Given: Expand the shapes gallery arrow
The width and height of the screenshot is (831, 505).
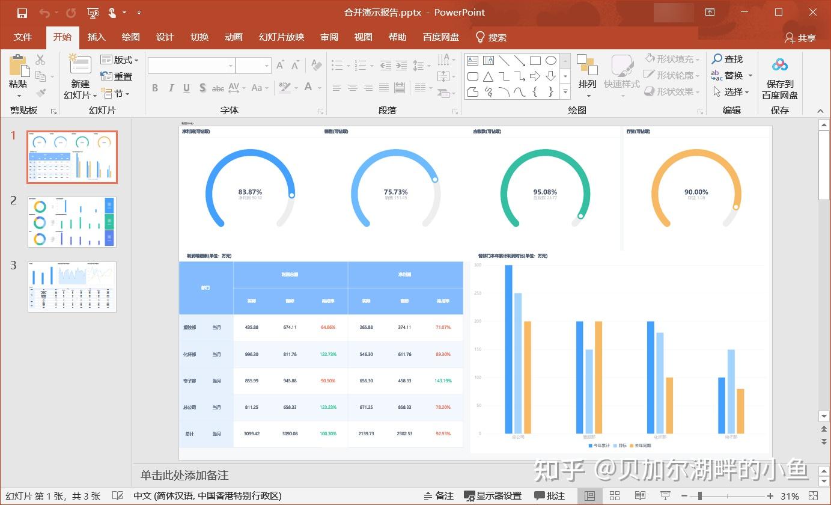Looking at the screenshot, I should [x=564, y=91].
